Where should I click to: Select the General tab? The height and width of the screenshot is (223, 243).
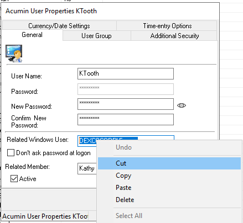pyautogui.click(x=32, y=35)
